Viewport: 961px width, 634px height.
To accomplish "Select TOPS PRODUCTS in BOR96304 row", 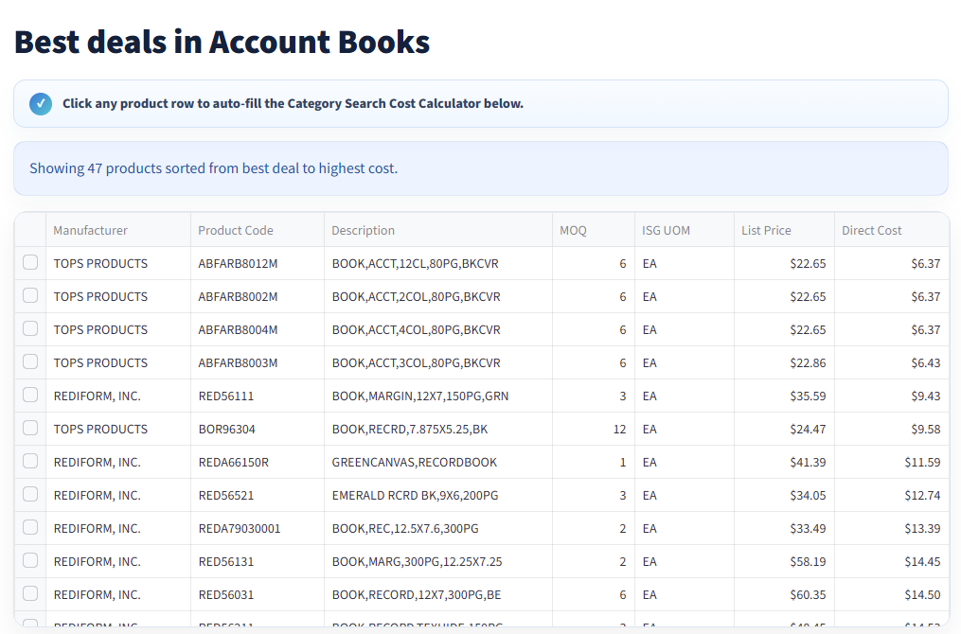I will click(x=100, y=429).
